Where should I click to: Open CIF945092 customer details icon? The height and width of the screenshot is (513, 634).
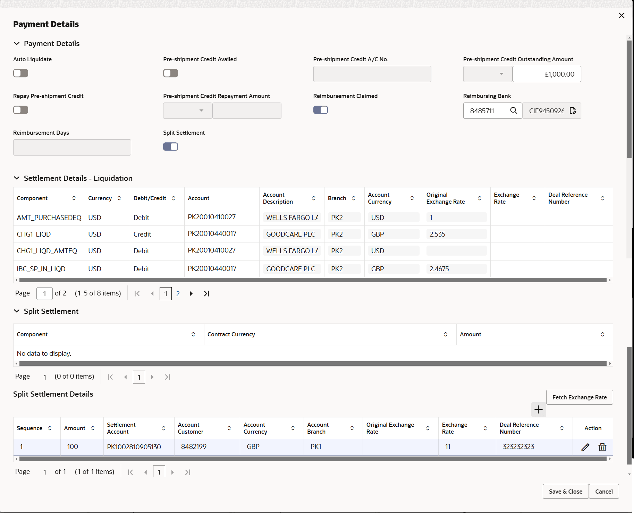pos(573,110)
